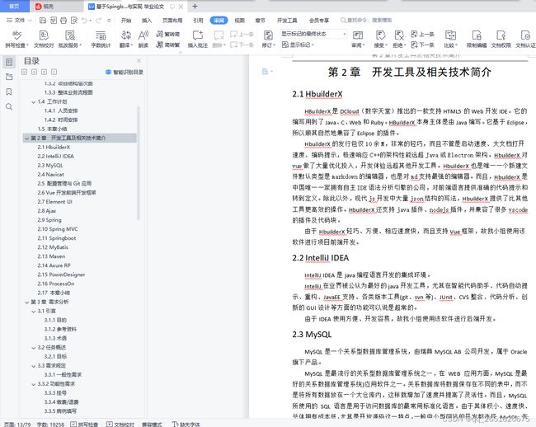Click the save icon in quick access toolbar

coord(43,21)
